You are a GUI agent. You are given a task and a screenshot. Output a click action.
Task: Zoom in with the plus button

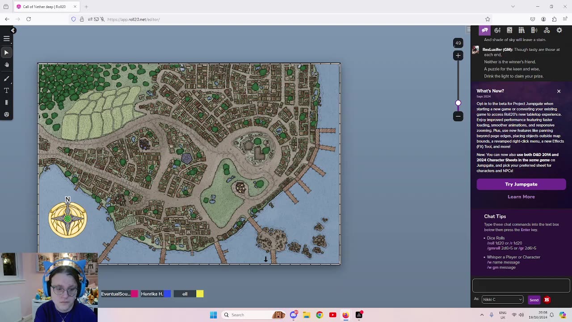[x=458, y=55]
